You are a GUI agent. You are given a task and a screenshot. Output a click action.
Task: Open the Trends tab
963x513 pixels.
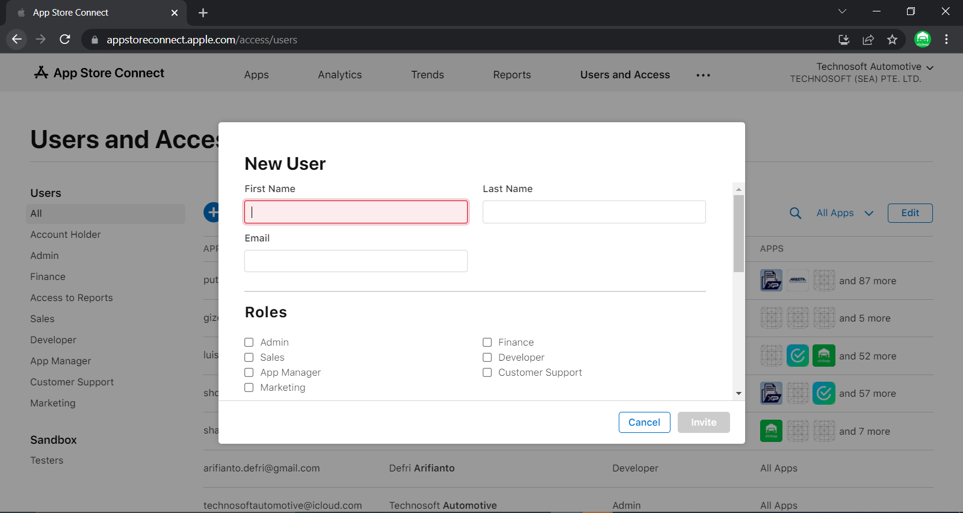(x=427, y=75)
